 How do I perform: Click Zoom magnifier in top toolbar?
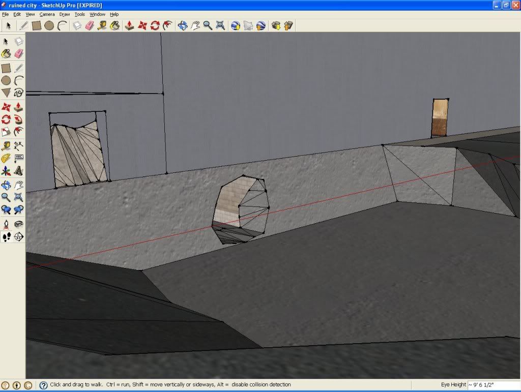pos(208,25)
